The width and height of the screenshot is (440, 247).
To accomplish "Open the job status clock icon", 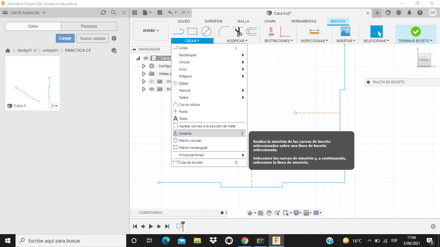I will (x=399, y=13).
